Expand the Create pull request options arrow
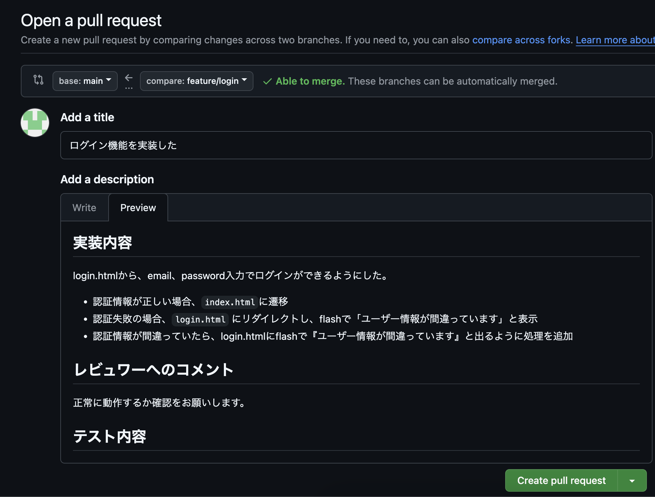 (x=632, y=480)
